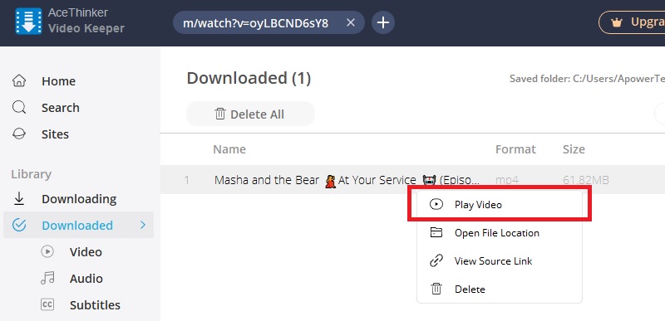Sort by Name column header
The height and width of the screenshot is (321, 665).
click(x=229, y=149)
